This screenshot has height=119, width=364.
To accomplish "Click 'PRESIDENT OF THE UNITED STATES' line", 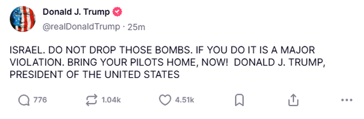I will [x=95, y=74].
